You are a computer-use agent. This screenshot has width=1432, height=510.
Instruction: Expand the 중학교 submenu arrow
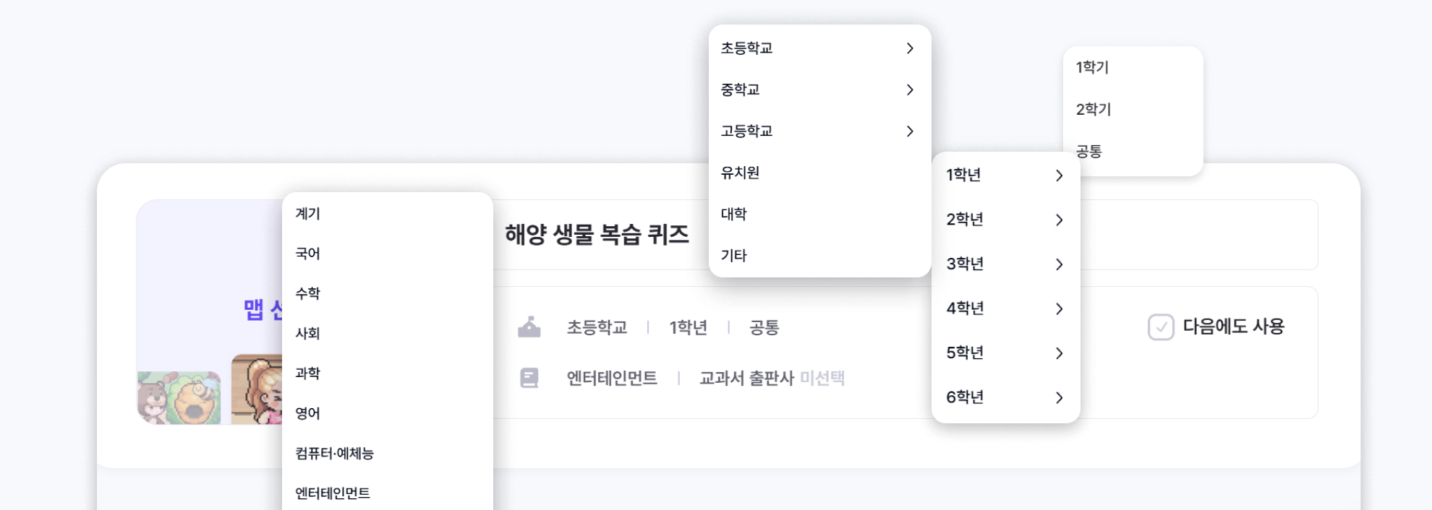coord(910,90)
